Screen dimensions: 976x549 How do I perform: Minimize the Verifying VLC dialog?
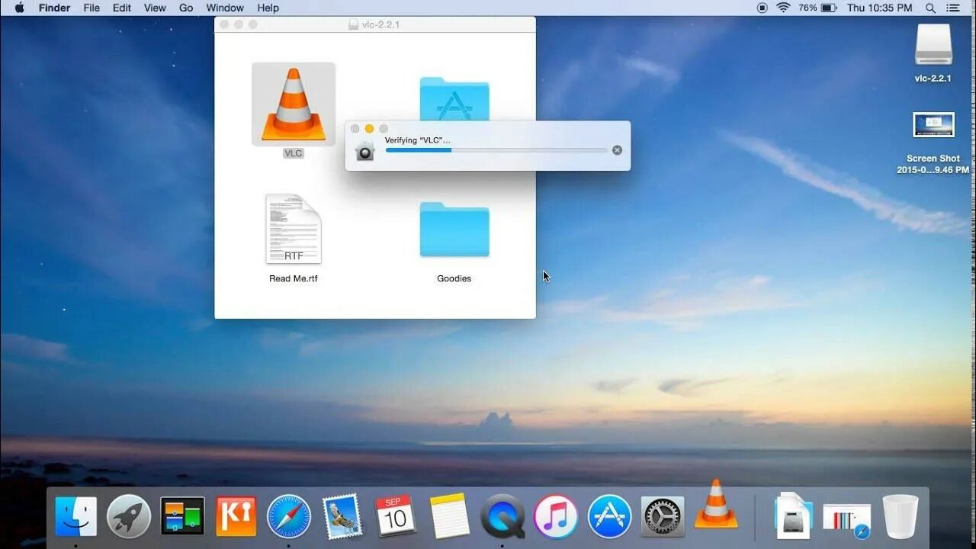tap(369, 129)
